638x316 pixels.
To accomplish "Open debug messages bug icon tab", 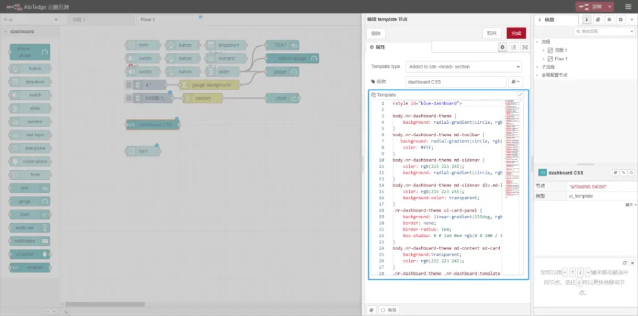I will click(x=609, y=19).
